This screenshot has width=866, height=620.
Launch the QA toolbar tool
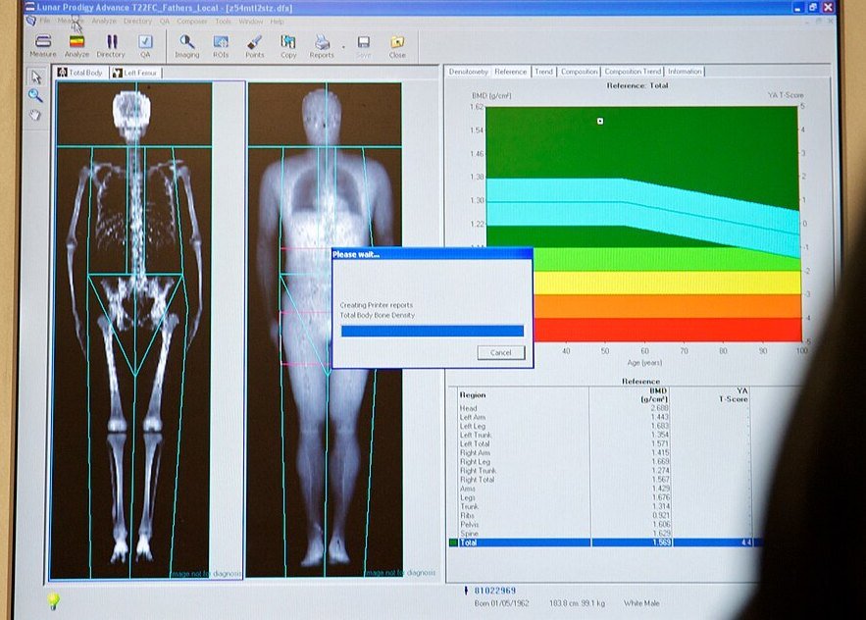145,46
